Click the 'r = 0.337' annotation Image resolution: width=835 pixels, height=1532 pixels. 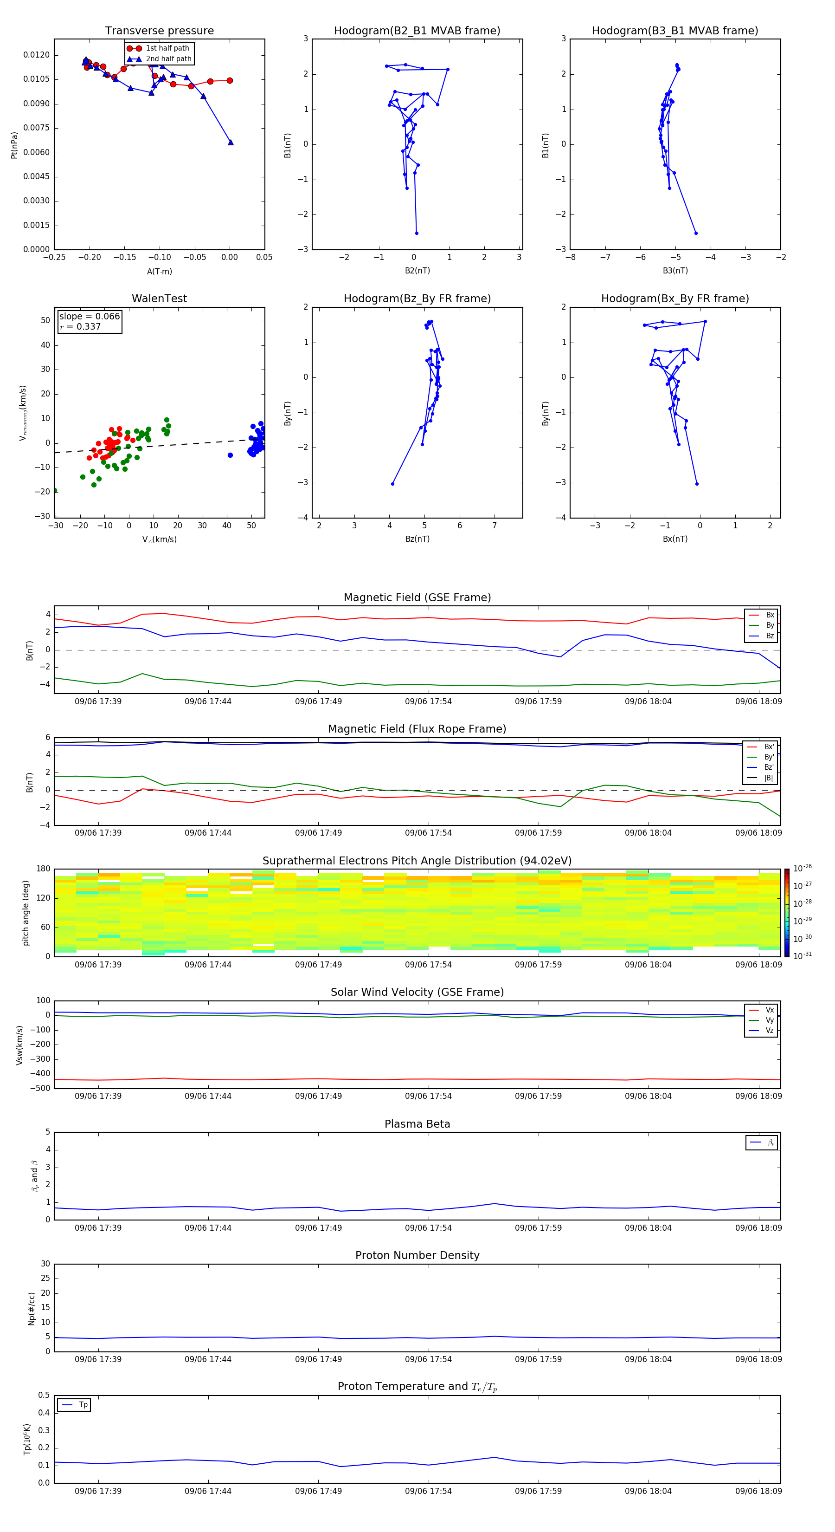(80, 326)
